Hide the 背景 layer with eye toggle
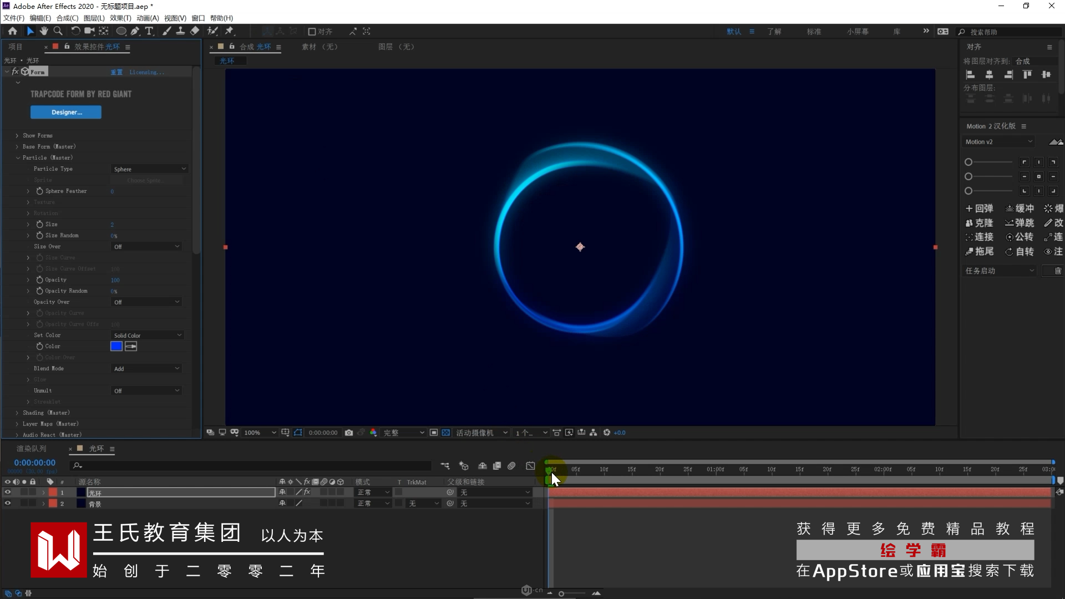The image size is (1065, 599). pos(8,504)
